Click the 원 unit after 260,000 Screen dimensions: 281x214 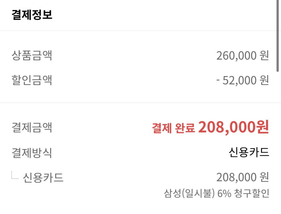coord(264,55)
